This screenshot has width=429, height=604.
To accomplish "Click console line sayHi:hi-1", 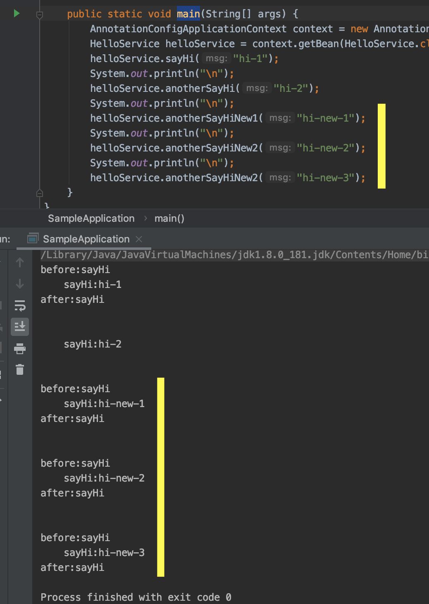I will 93,285.
